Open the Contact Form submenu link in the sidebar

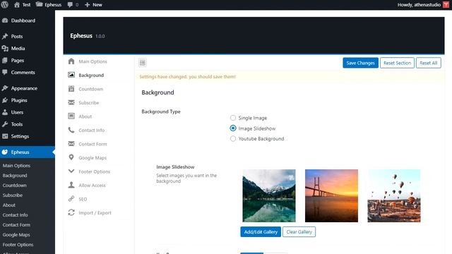[x=16, y=224]
